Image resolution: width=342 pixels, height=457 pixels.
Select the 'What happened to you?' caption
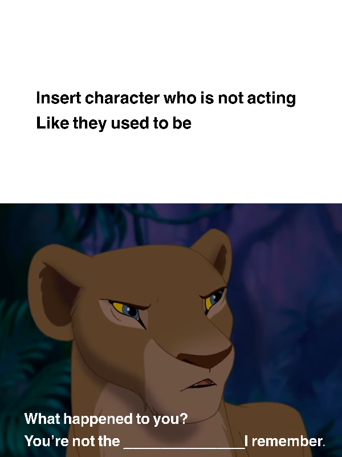coord(106,419)
